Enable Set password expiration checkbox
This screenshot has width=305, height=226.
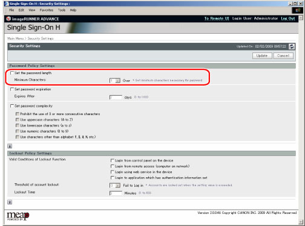coord(12,89)
